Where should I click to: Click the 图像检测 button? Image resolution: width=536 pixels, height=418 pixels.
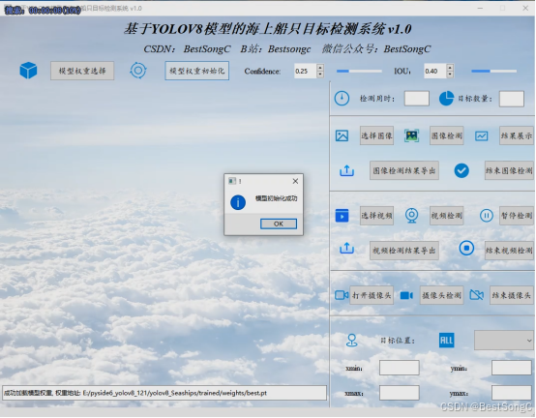click(446, 135)
